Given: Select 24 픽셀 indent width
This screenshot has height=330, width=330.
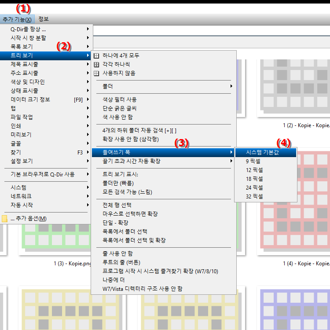Looking at the screenshot, I should point(266,188).
